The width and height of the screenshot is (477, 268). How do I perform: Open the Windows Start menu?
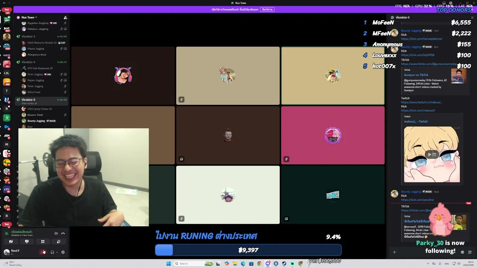point(168,264)
